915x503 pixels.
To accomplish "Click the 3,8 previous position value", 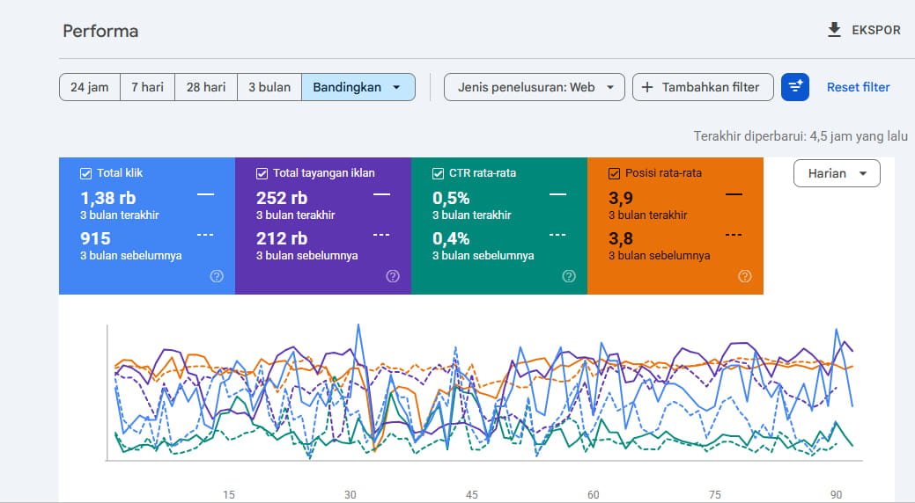I will 621,238.
